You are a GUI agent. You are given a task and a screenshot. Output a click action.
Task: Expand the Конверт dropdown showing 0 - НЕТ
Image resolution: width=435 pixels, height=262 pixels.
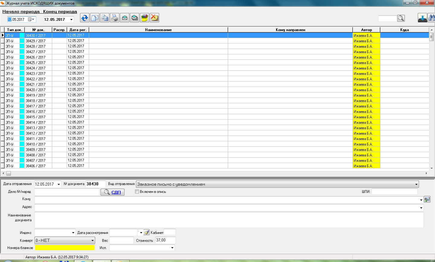[x=92, y=241]
